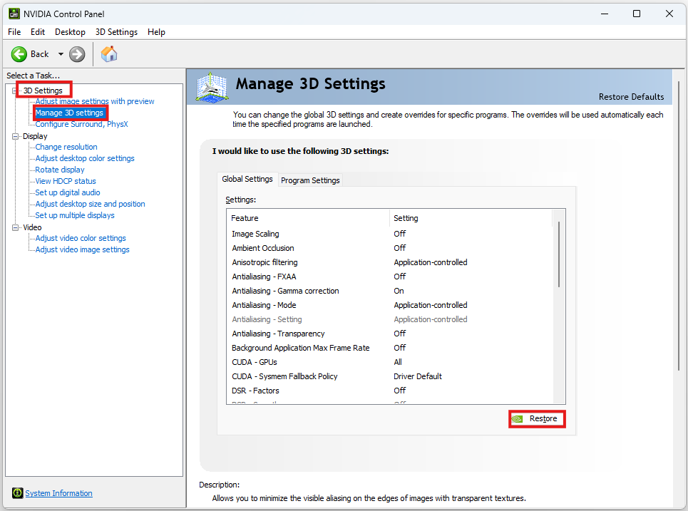Switch to the Program Settings tab
Viewport: 688px width, 511px height.
310,180
